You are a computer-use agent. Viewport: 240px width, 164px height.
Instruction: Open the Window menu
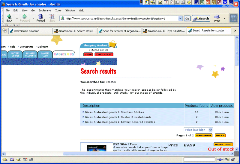tap(70, 10)
